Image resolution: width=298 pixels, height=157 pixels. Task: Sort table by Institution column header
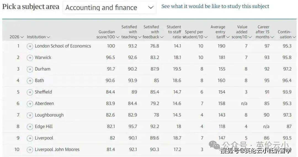38,37
